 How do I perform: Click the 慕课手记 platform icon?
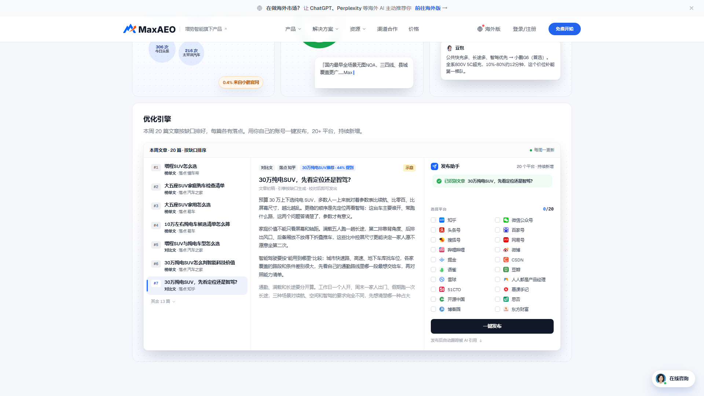506,289
